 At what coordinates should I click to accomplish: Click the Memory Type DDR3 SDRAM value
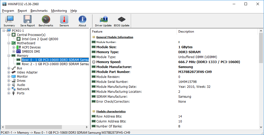coord(189,52)
